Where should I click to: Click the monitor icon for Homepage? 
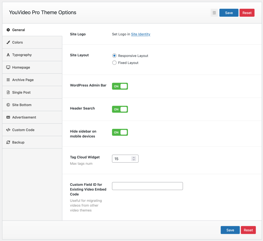click(8, 68)
